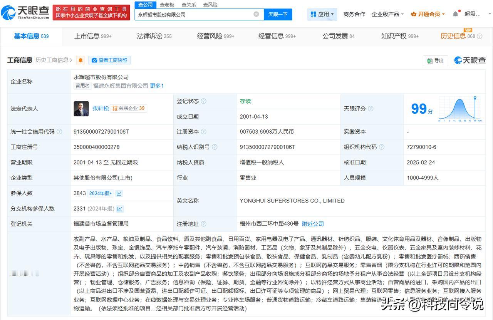Click the former name 福建永辉集团有限公司
The image size is (493, 320).
click(121, 86)
